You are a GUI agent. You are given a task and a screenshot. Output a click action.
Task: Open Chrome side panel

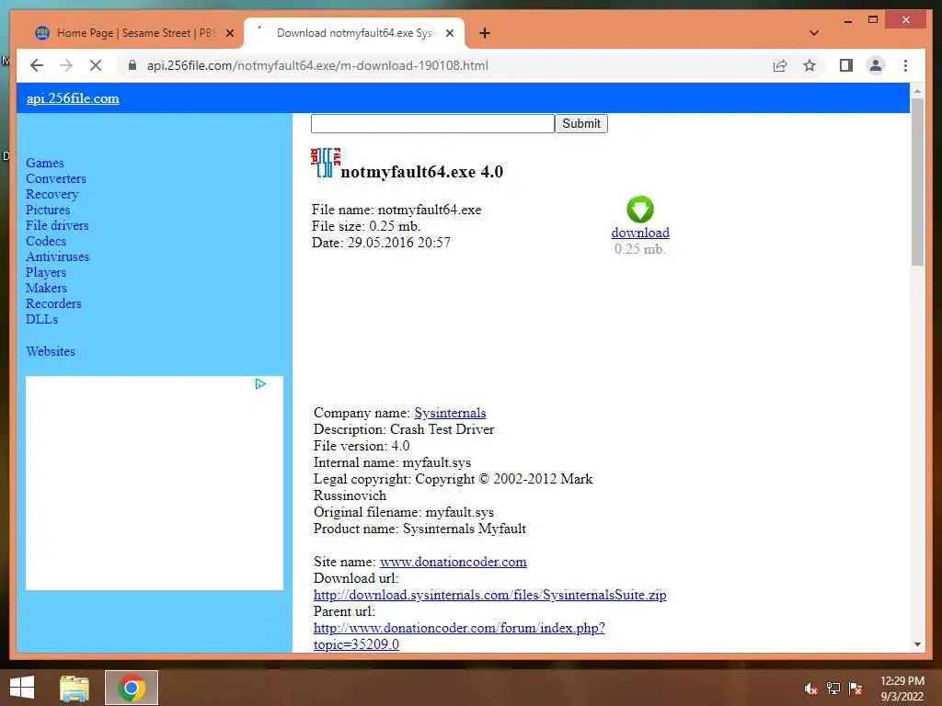846,65
